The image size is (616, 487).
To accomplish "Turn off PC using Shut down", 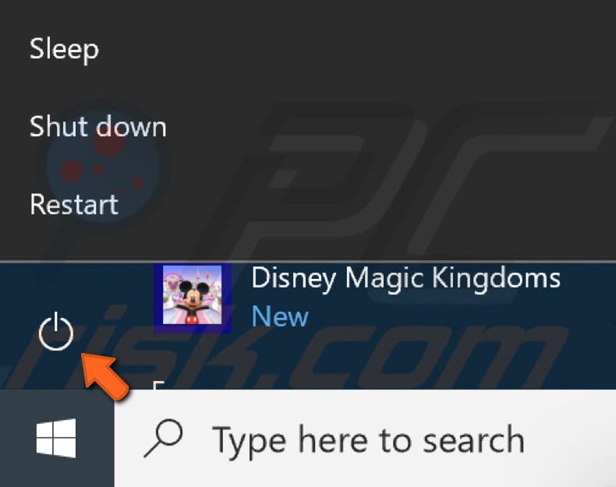I will click(97, 126).
